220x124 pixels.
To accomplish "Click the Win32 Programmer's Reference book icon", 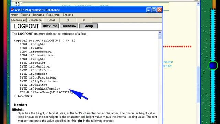I will click(12, 10).
